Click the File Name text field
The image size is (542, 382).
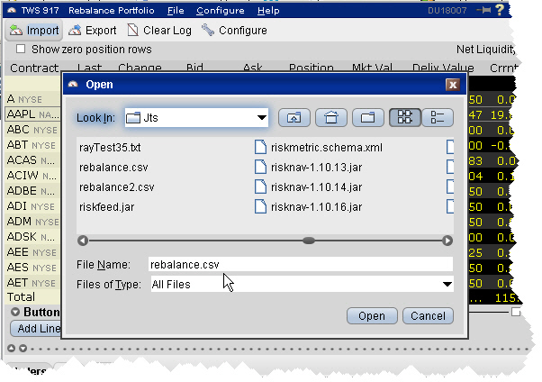tap(299, 265)
